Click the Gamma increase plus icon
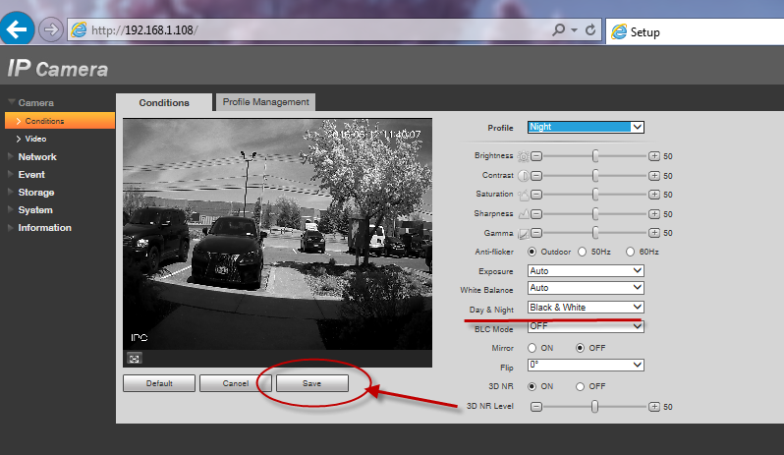This screenshot has width=784, height=455. [x=654, y=233]
